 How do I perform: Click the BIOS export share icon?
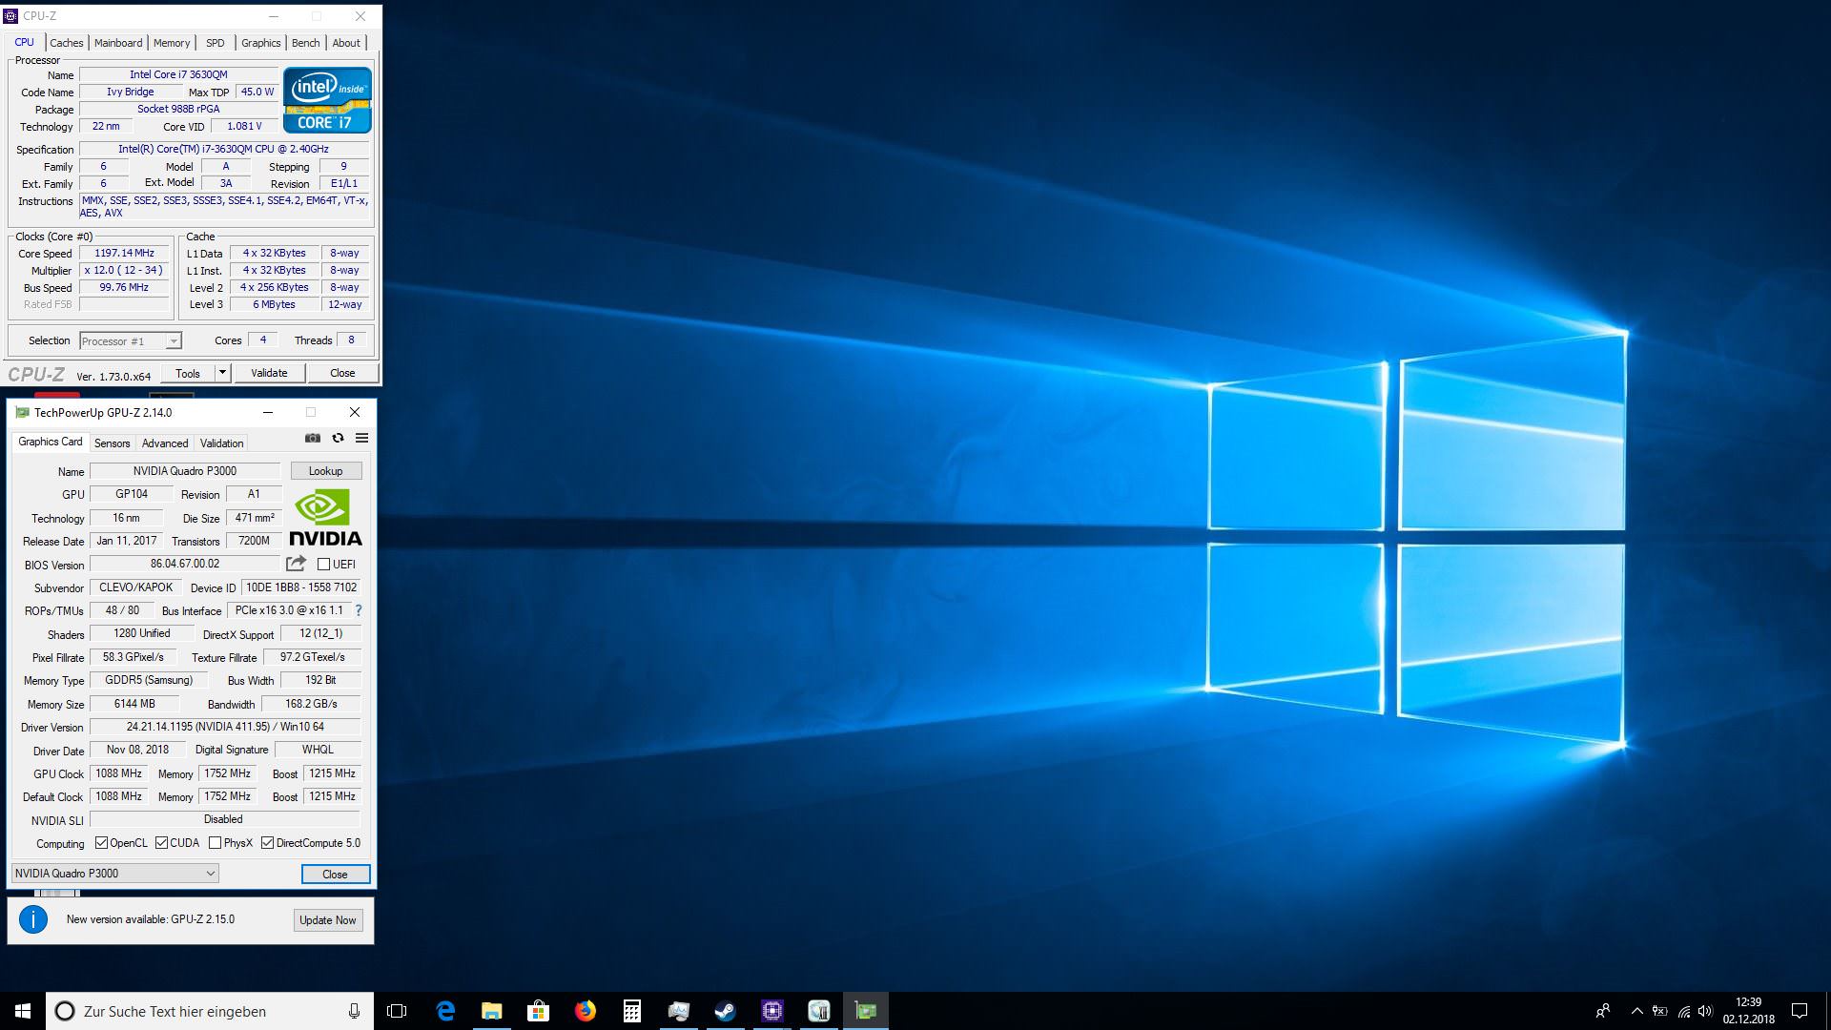(297, 564)
